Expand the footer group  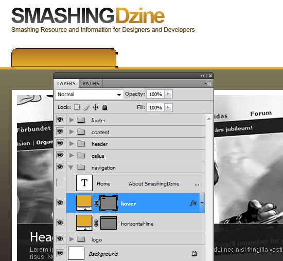click(x=72, y=120)
